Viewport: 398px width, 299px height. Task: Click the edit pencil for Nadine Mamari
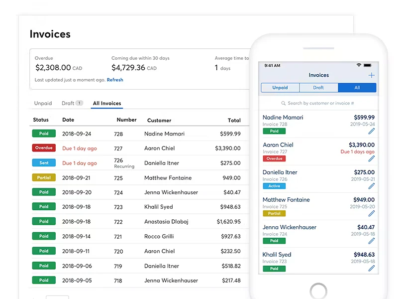(x=371, y=131)
